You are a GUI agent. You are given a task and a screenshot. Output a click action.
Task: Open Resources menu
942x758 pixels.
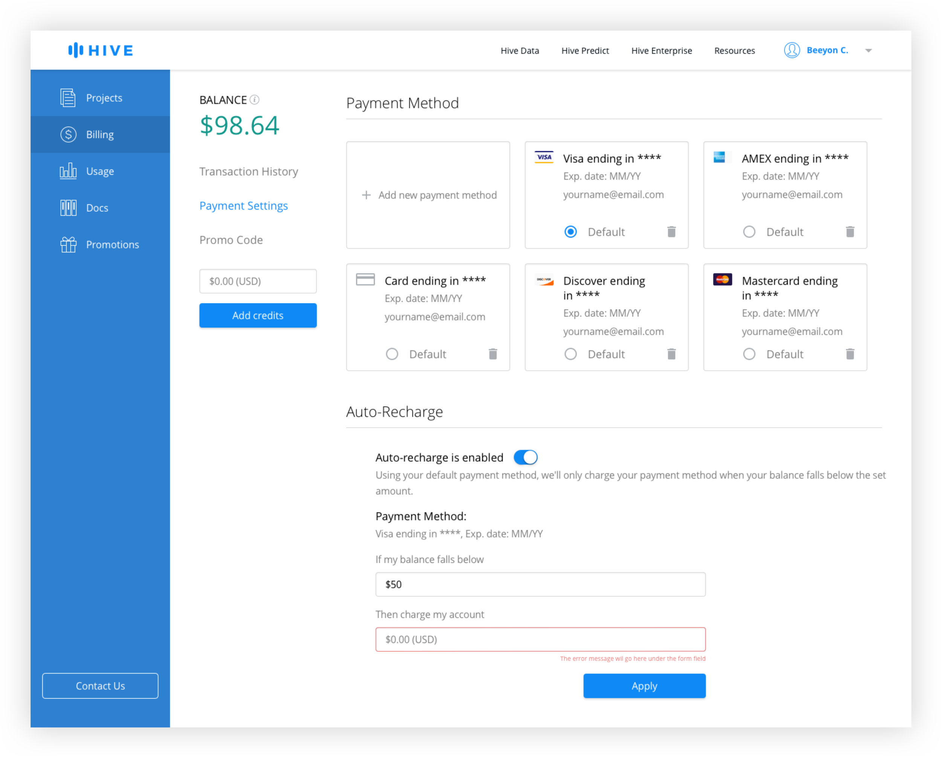pyautogui.click(x=734, y=51)
